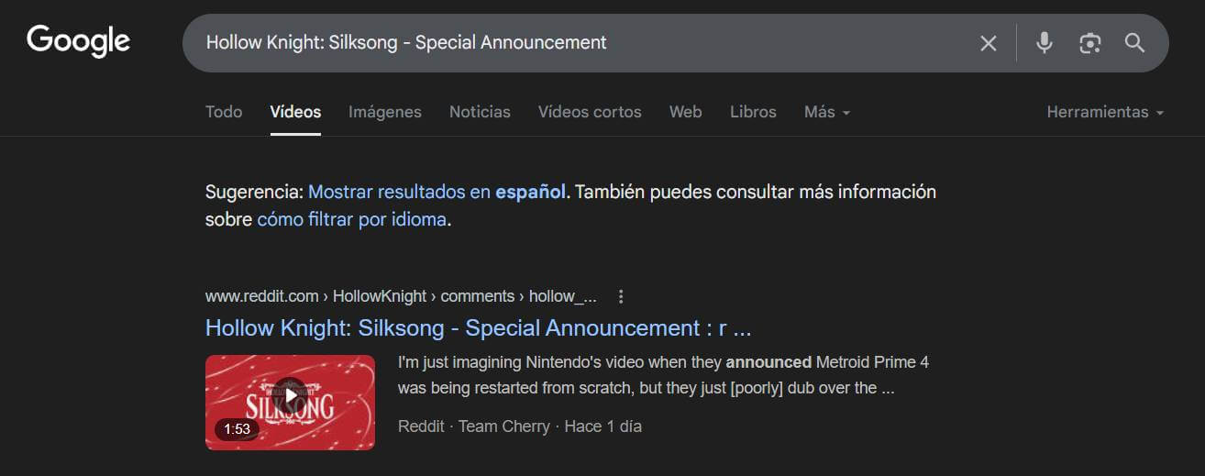The image size is (1205, 476).
Task: Switch to the Imágenes tab
Action: 384,112
